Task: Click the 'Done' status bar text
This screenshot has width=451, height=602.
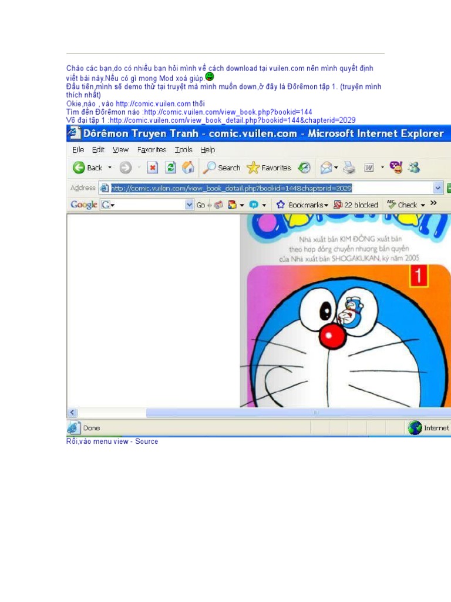Action: 91,428
